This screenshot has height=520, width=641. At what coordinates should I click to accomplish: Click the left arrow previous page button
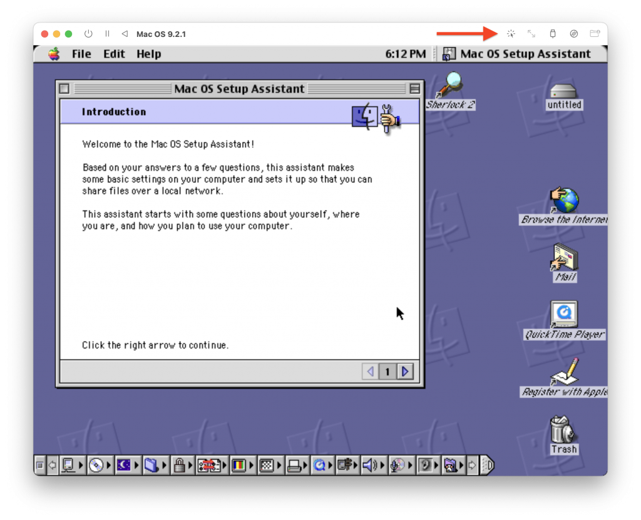click(x=370, y=372)
